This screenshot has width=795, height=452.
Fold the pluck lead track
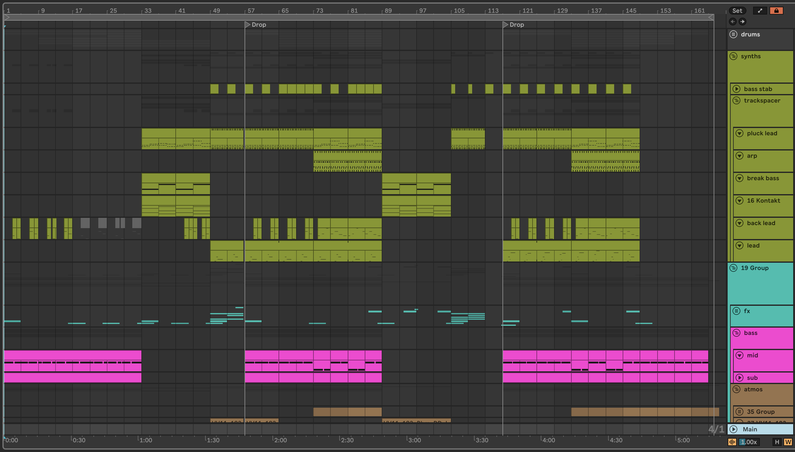click(x=739, y=133)
